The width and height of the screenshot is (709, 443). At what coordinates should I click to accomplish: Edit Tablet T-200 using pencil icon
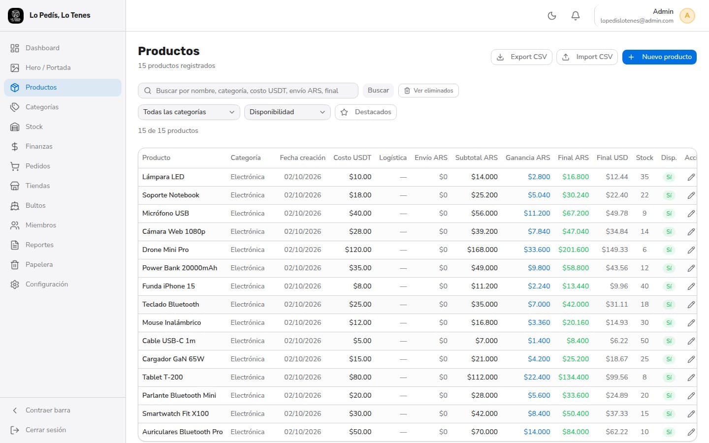pyautogui.click(x=691, y=378)
